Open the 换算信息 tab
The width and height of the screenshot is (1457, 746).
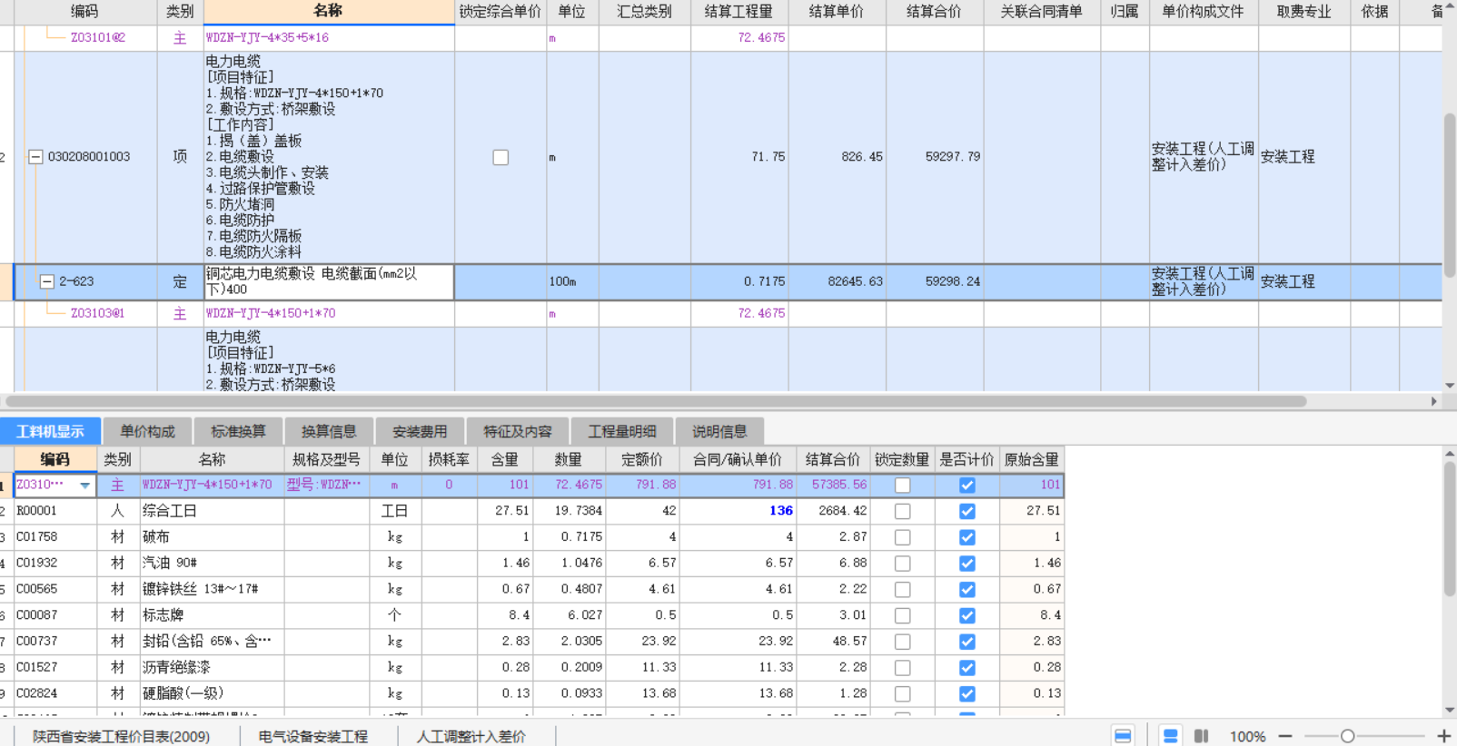pos(329,431)
